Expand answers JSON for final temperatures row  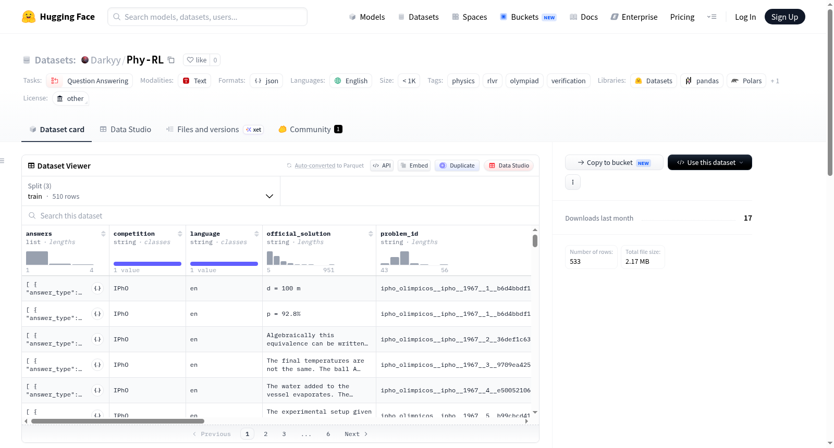97,365
